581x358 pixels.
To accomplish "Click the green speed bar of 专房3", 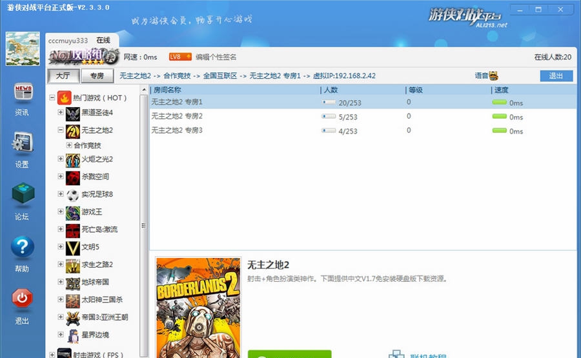I will (499, 130).
